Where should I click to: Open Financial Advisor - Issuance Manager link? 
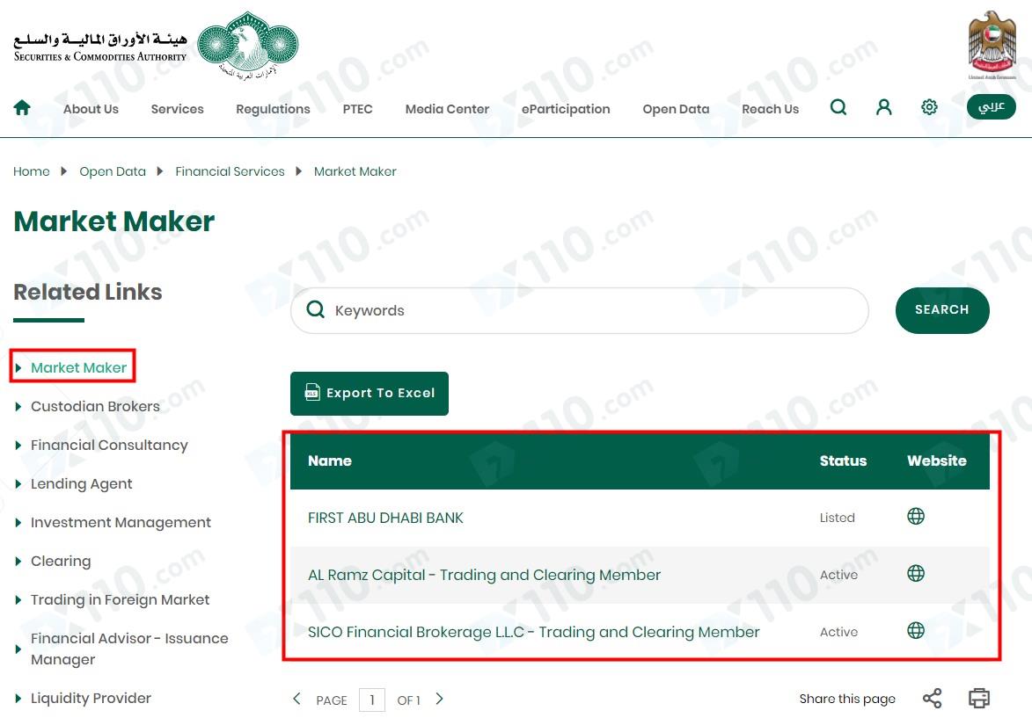(x=129, y=649)
